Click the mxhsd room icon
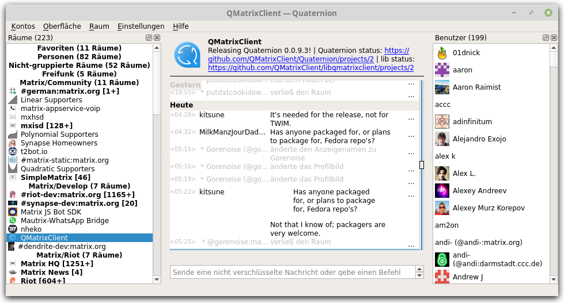The width and height of the screenshot is (564, 303). (x=13, y=117)
